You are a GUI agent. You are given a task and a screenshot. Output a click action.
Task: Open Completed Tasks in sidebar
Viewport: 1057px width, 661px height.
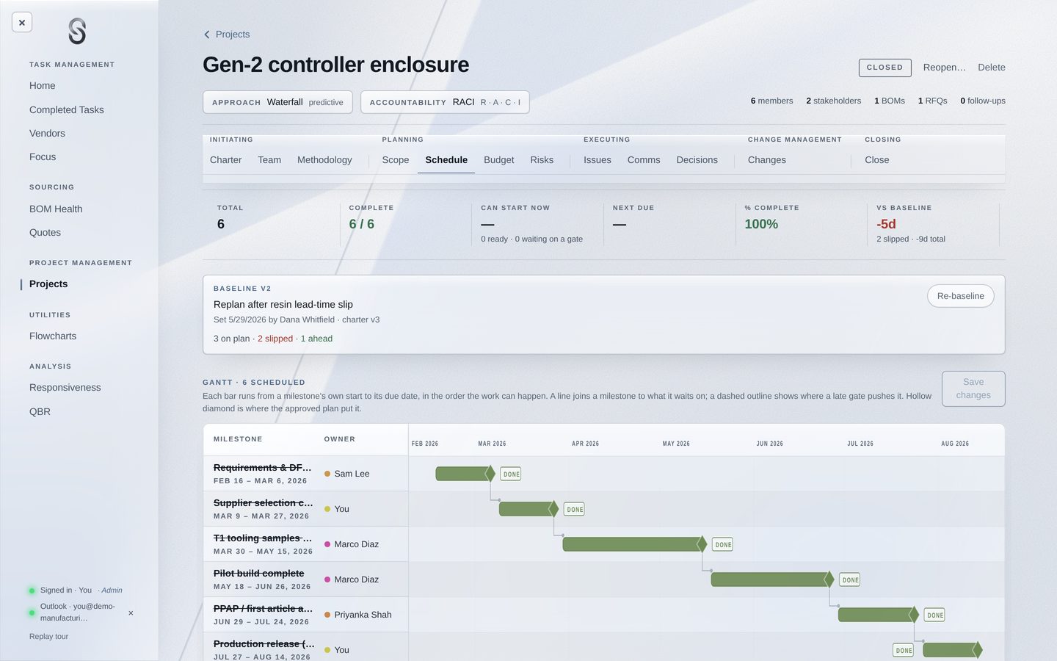click(67, 109)
